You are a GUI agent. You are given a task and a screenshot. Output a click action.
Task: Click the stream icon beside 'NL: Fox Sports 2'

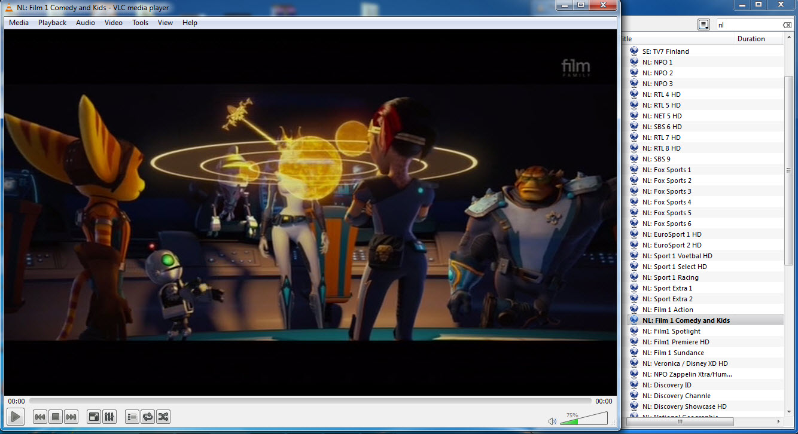(x=634, y=181)
